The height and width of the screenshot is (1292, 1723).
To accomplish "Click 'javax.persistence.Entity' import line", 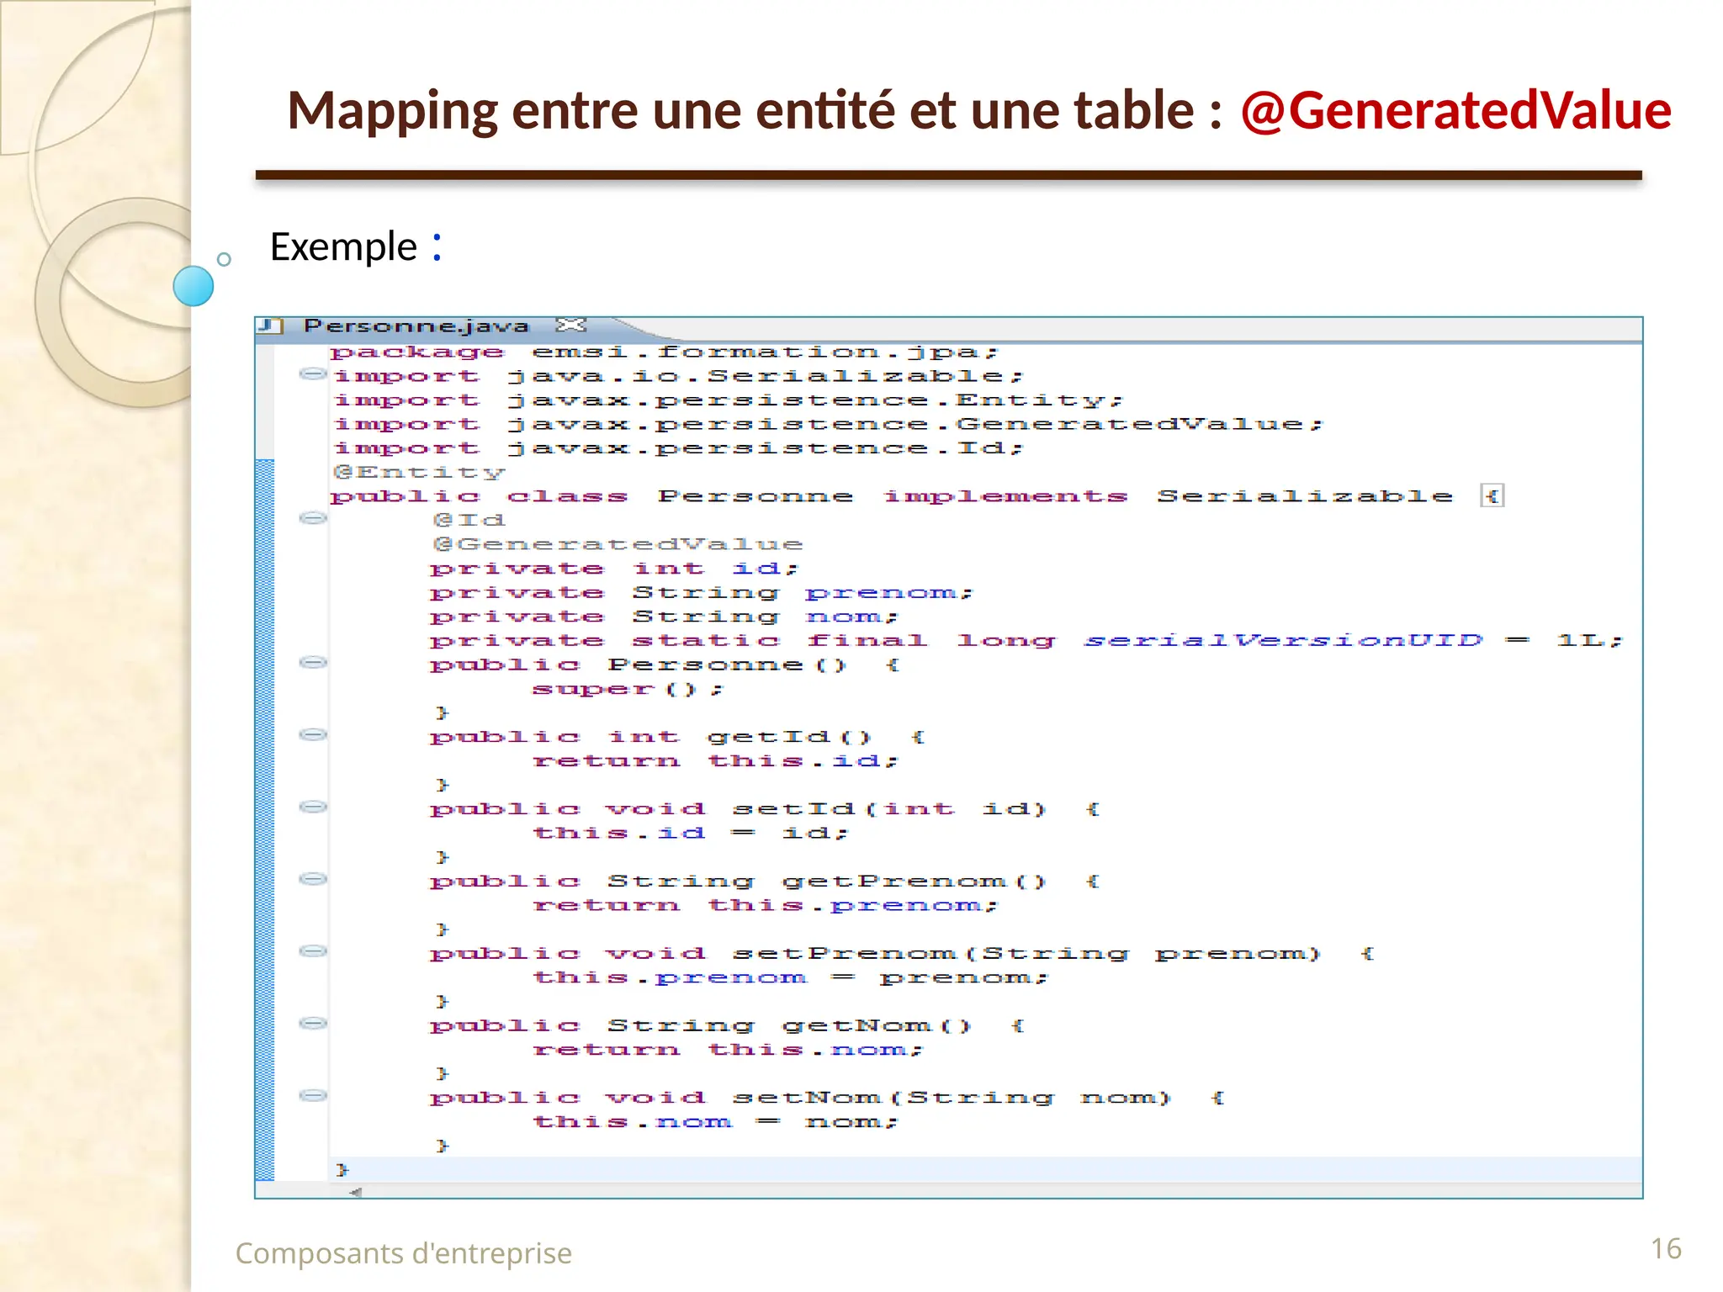I will coord(729,400).
